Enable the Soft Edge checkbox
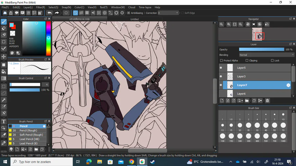This screenshot has height=166, width=296. [182, 13]
